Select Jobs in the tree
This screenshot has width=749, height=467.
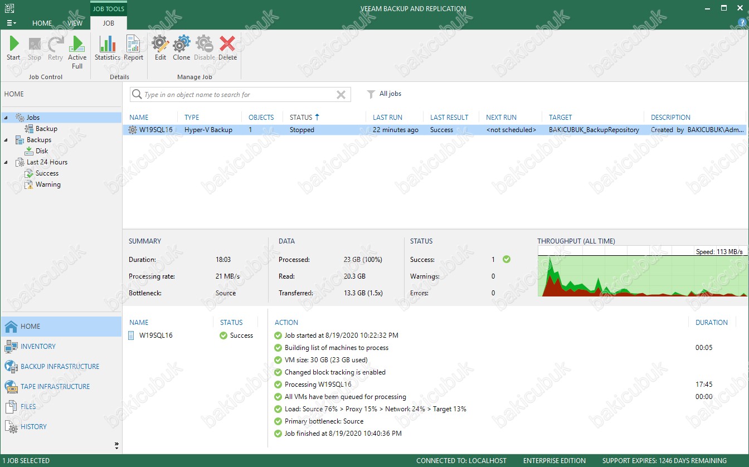point(33,118)
